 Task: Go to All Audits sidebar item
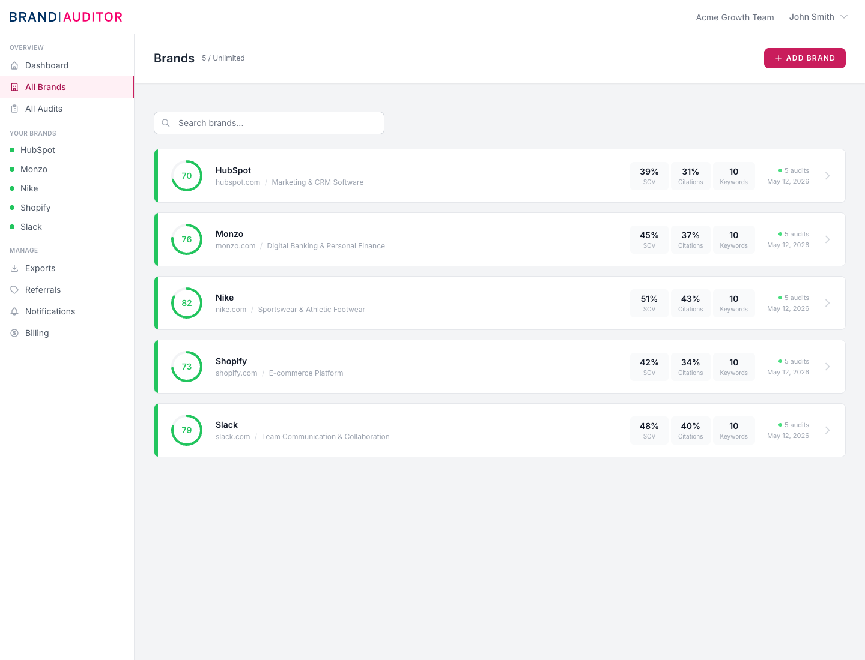67,109
